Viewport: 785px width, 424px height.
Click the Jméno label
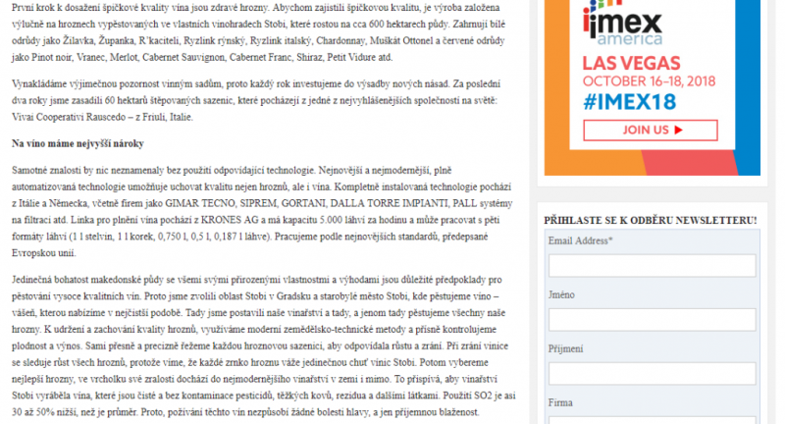coord(561,294)
